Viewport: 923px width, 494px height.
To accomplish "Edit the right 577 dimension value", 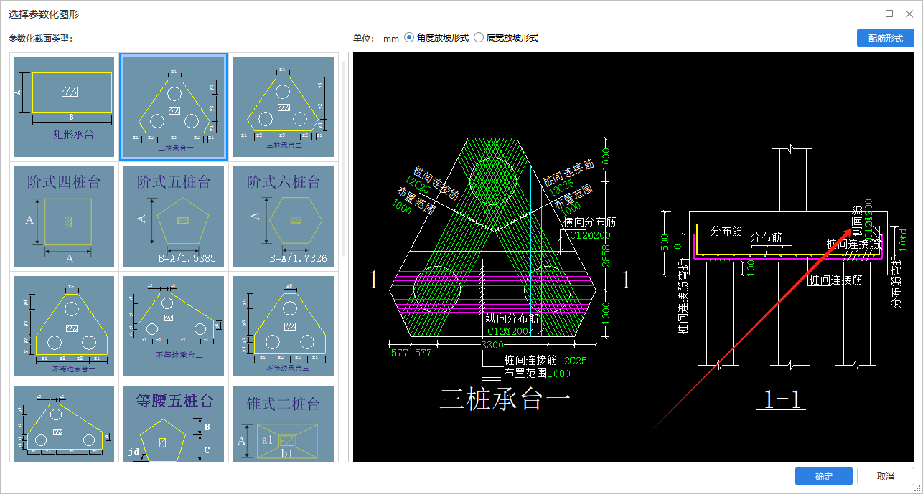I will 423,353.
